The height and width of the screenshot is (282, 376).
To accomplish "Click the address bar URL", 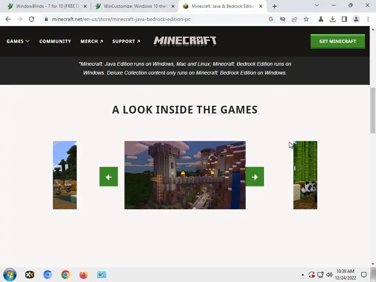I will (121, 19).
